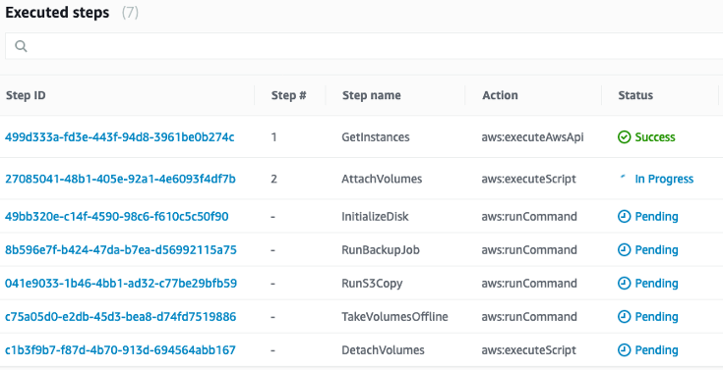Click aws:executeScript in AttachVolumes row
This screenshot has height=370, width=723.
(529, 179)
